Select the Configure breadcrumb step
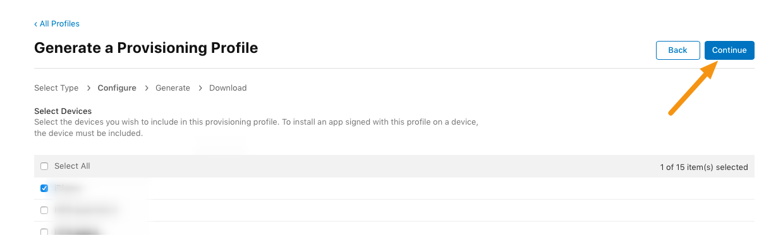 (x=117, y=88)
